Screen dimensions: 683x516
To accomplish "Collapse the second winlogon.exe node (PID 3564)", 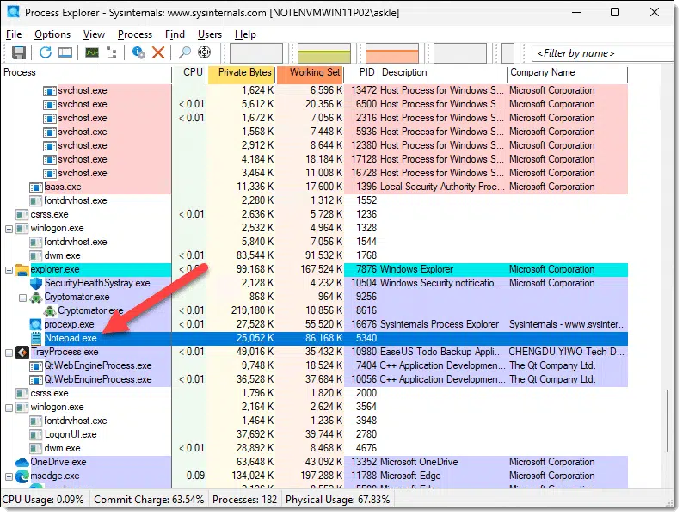I will click(x=9, y=408).
